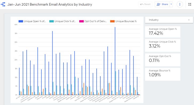Select the Average Unique Click % scorecard
The height and width of the screenshot is (105, 194).
tap(163, 46)
